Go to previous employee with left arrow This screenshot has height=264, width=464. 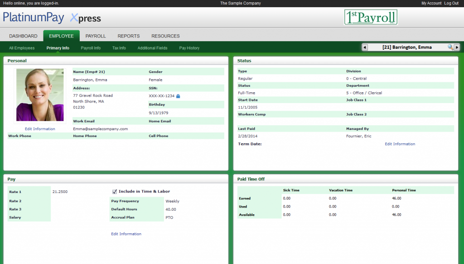tap(365, 47)
